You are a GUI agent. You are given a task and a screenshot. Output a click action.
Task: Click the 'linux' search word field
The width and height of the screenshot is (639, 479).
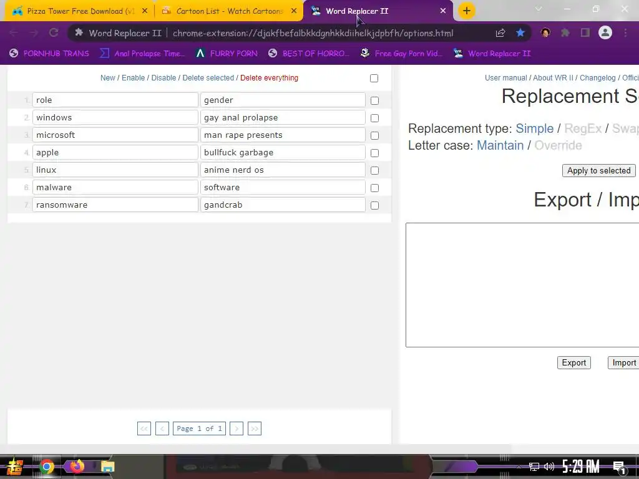[x=115, y=170]
